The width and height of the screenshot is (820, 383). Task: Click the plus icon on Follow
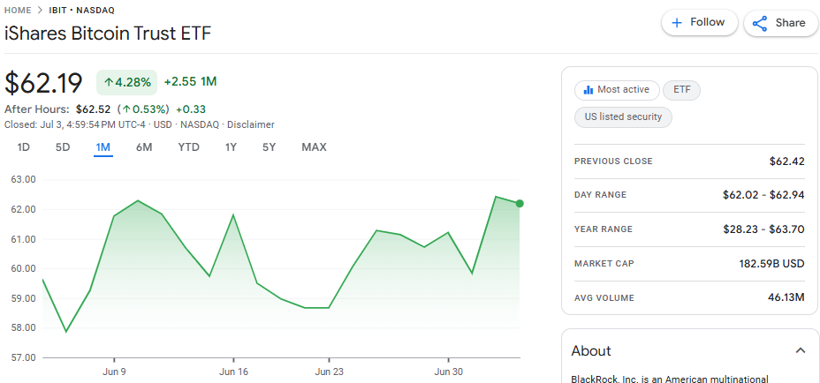click(677, 22)
